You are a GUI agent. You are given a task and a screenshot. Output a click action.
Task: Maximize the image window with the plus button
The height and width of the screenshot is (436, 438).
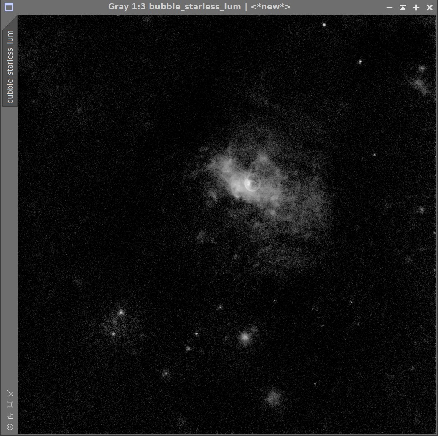[416, 8]
